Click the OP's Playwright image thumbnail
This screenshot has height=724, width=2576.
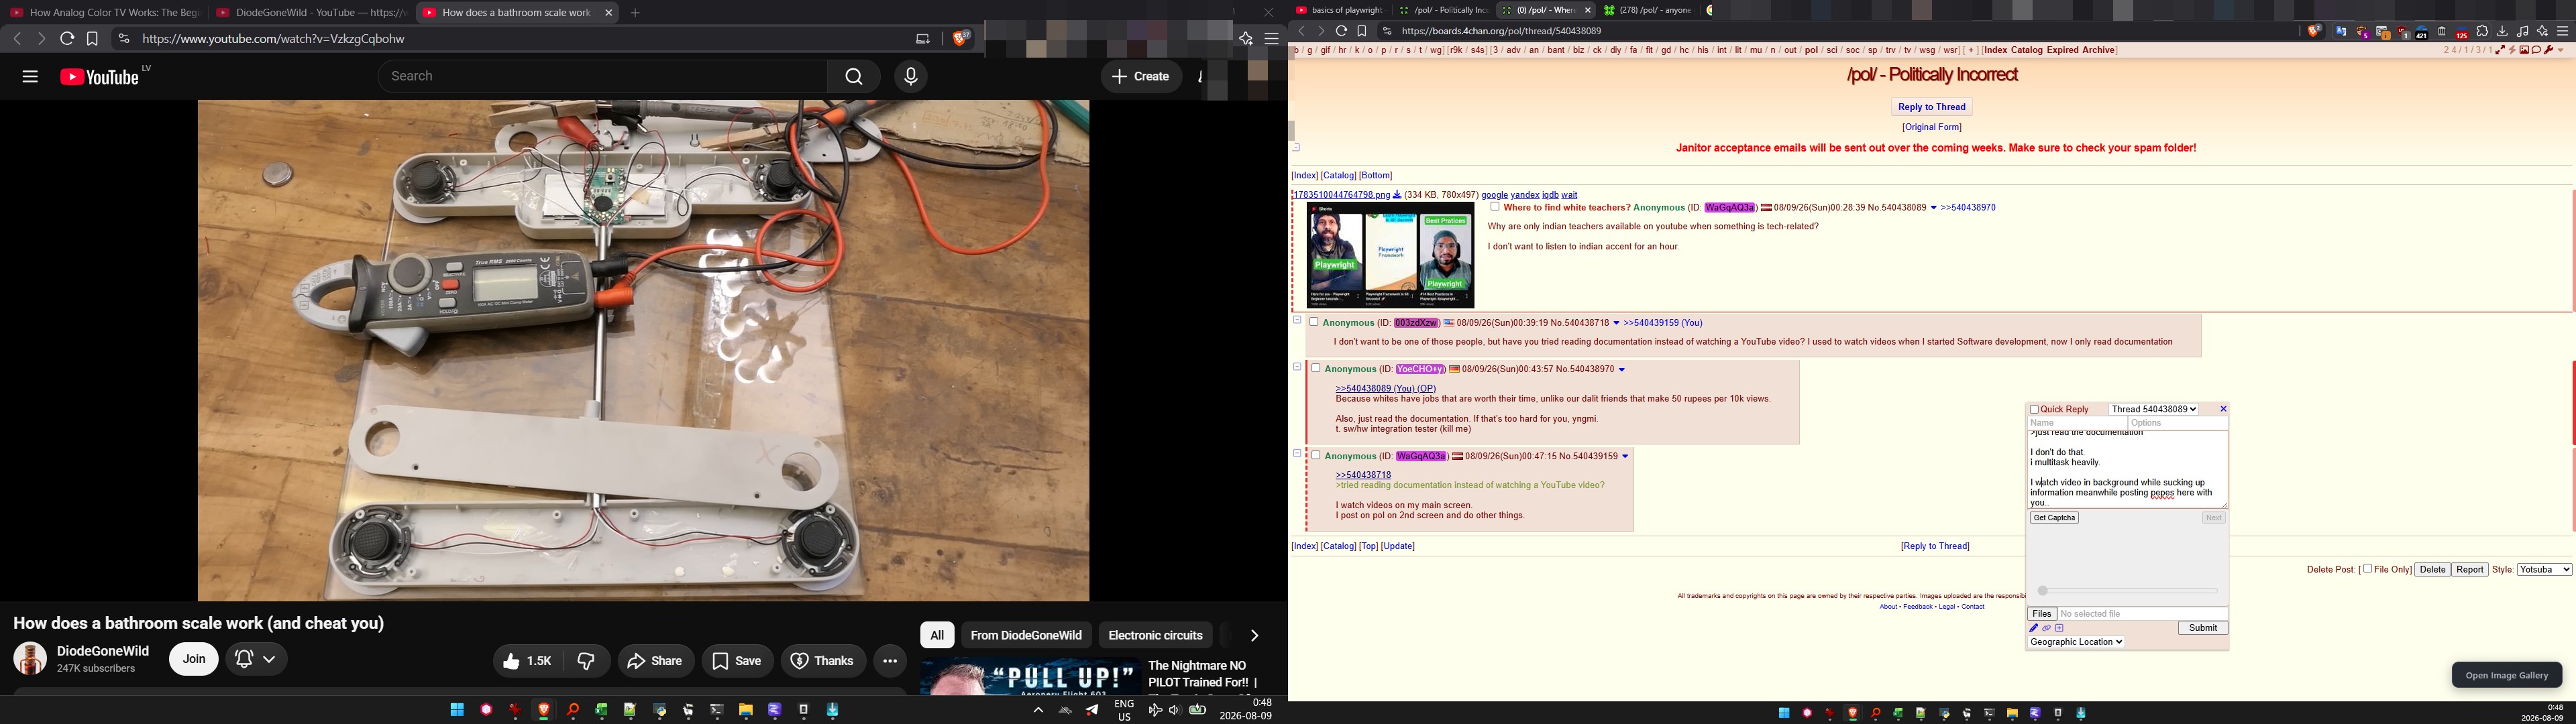pyautogui.click(x=1390, y=255)
